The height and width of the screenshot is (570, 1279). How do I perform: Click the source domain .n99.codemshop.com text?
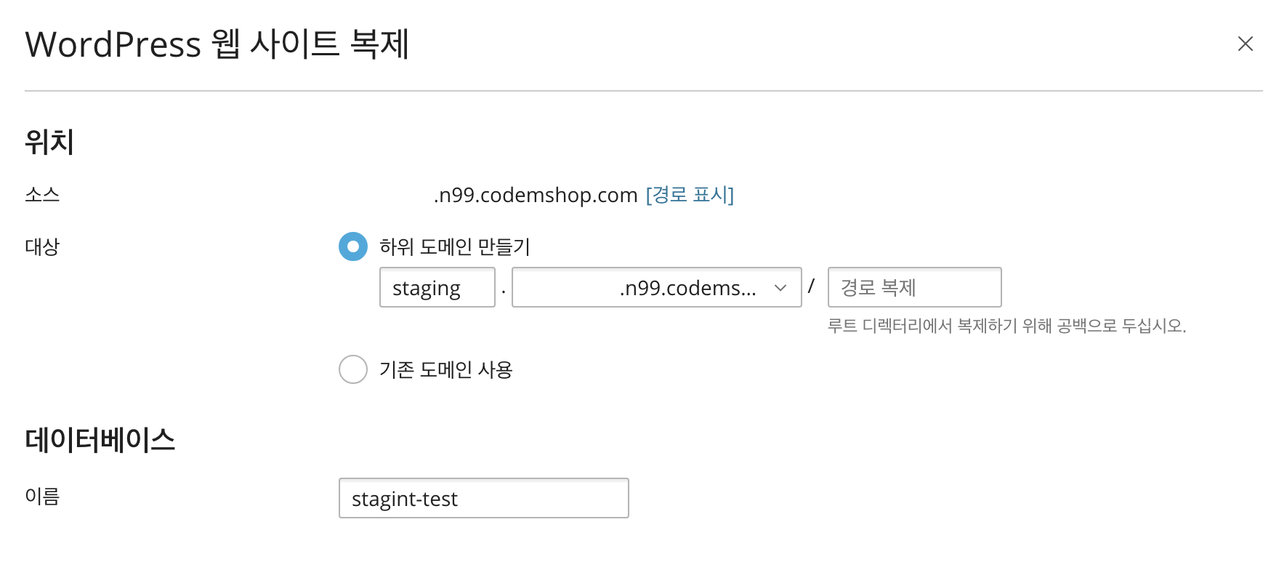click(536, 195)
